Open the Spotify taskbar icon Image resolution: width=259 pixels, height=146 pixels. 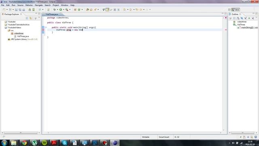tap(44, 143)
